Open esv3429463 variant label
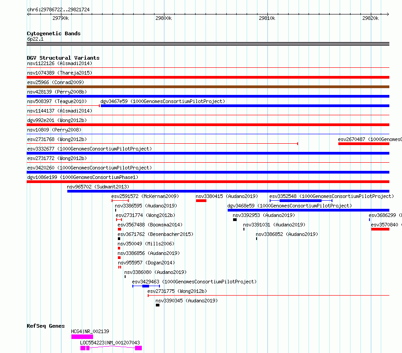Screen dimensions: 402x353 tap(194, 282)
